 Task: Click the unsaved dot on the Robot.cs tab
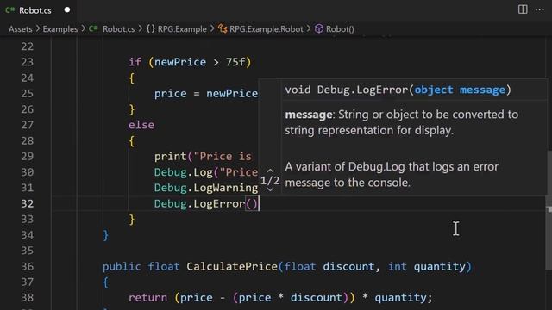[x=67, y=9]
